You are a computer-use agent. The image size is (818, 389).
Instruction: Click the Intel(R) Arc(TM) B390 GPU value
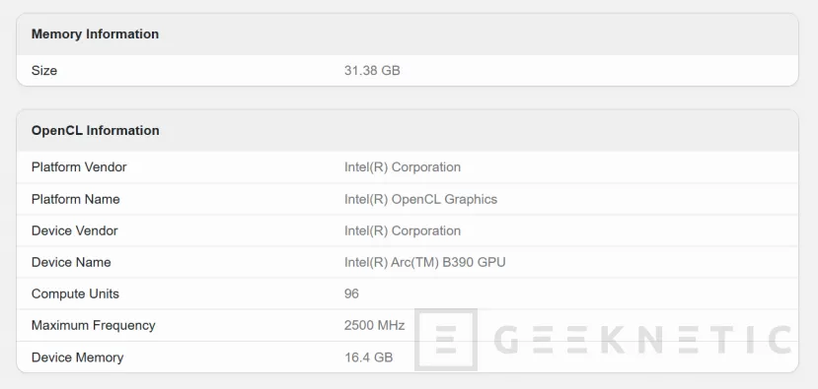[x=424, y=262]
